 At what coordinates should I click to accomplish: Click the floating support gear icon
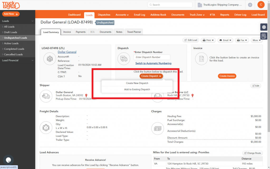pyautogui.click(x=264, y=27)
